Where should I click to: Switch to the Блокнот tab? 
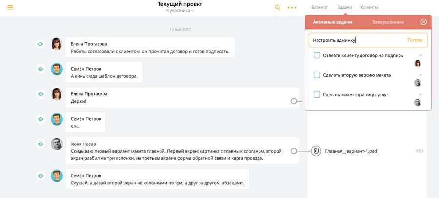tap(319, 7)
